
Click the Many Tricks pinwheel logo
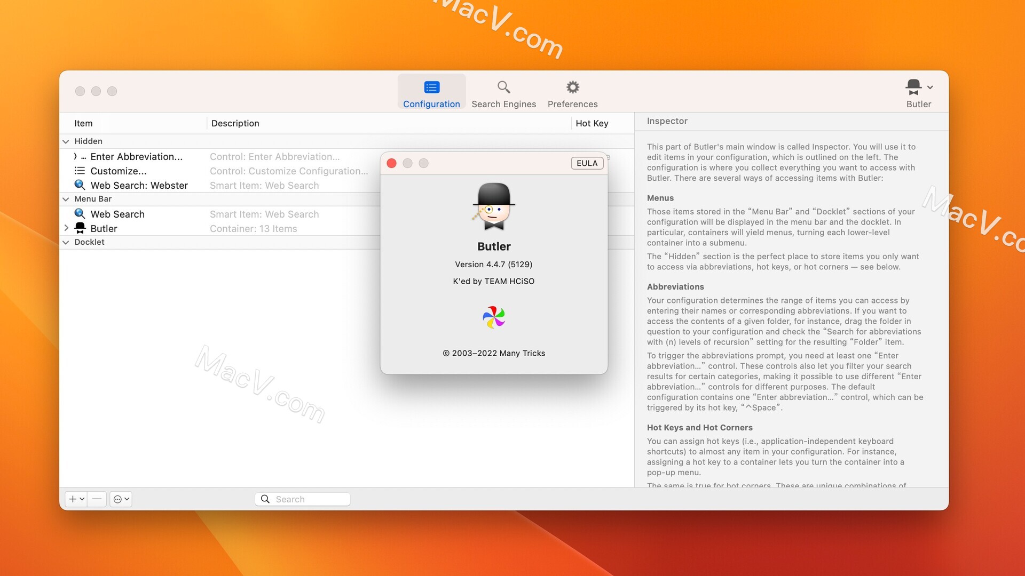(494, 317)
